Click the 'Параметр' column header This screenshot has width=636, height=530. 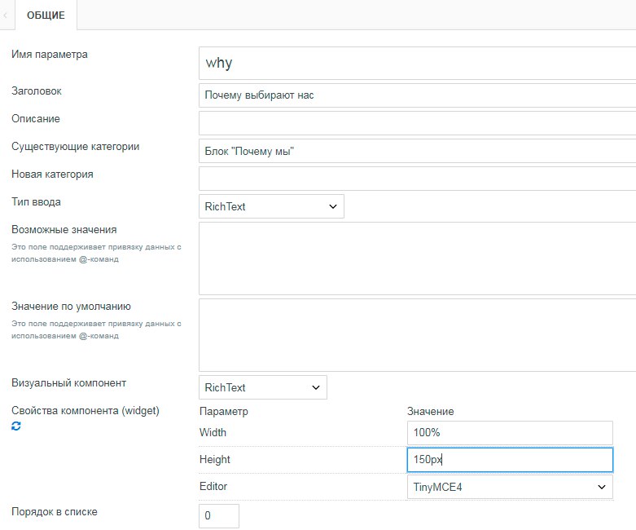click(224, 412)
